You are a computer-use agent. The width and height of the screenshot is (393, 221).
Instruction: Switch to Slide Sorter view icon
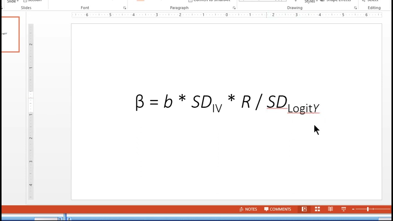point(317,209)
